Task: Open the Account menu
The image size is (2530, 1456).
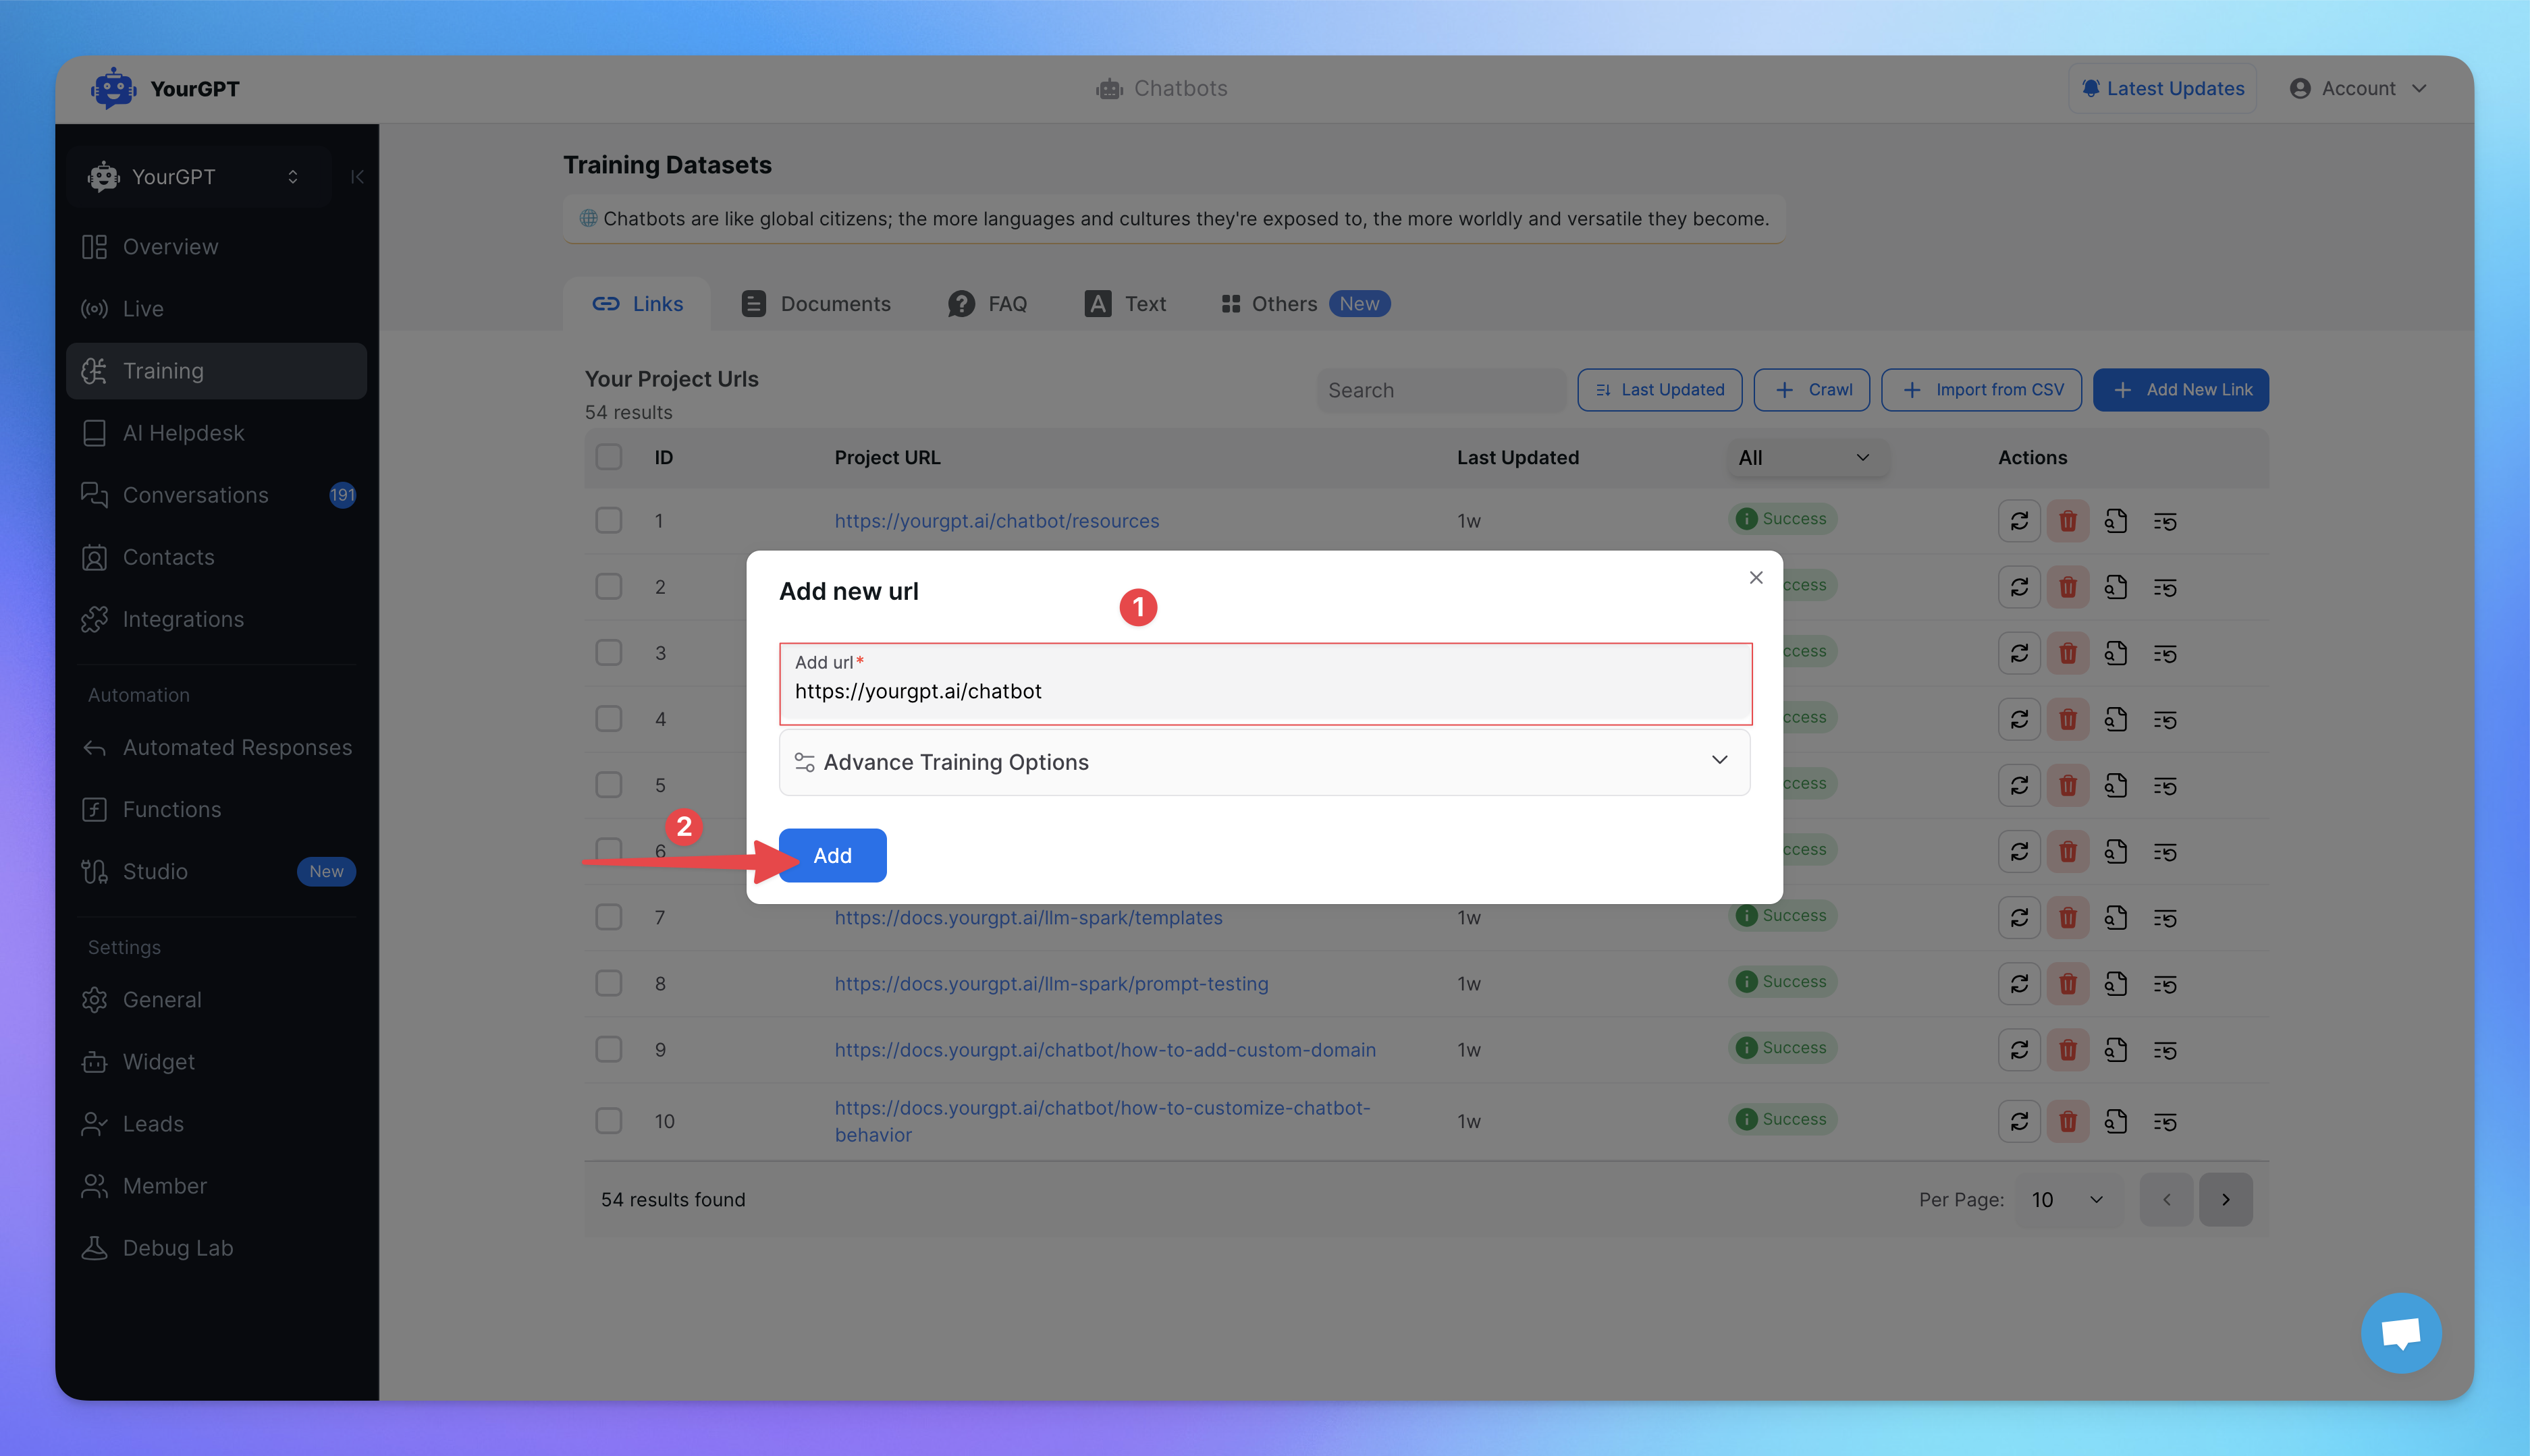Action: [x=2358, y=88]
